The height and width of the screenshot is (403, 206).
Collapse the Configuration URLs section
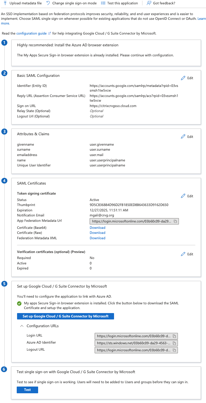[22, 326]
